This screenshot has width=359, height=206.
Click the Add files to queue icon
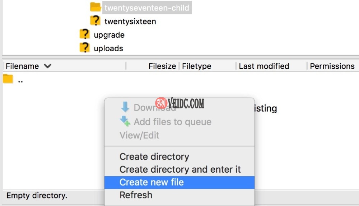125,121
